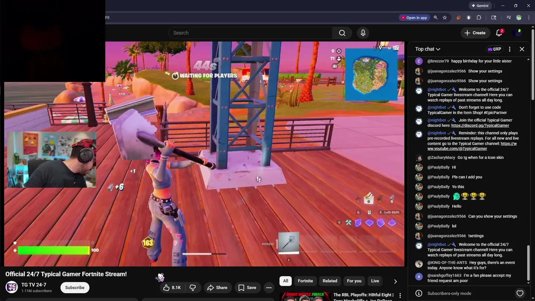
Task: Open live chat three-dot options
Action: click(x=510, y=49)
